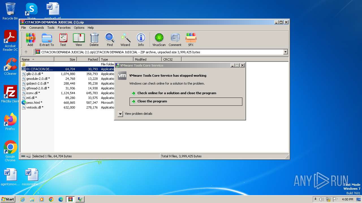Select glib-2.0.dll in the list

[67, 74]
